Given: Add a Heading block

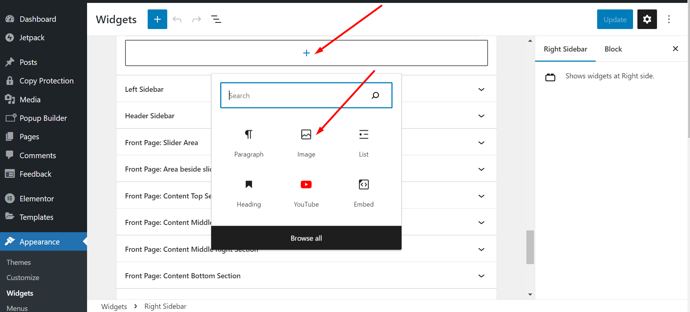Looking at the screenshot, I should tap(249, 185).
